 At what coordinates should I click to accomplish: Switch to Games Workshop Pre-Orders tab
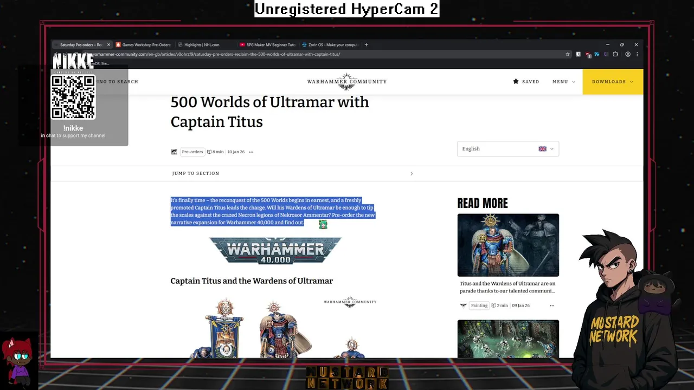point(143,45)
